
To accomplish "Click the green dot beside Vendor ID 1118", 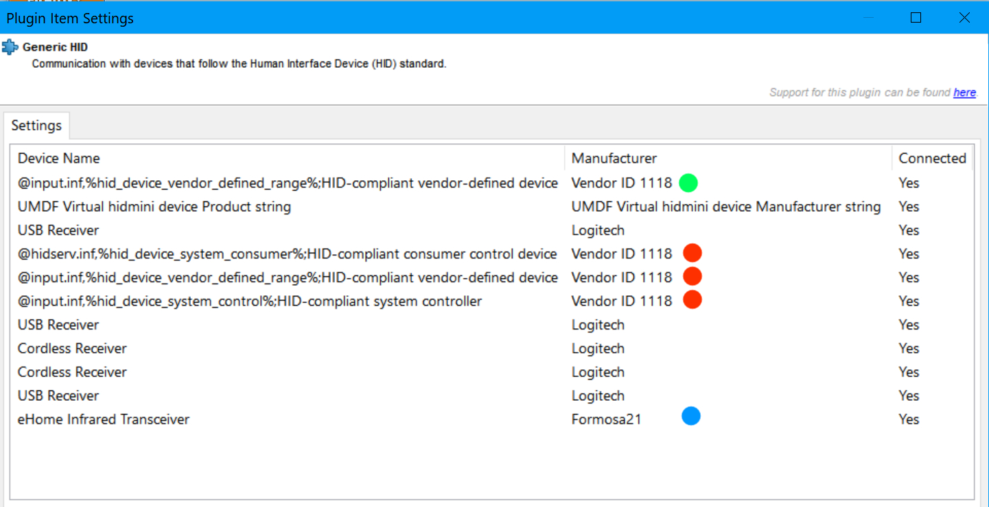I will pyautogui.click(x=688, y=183).
